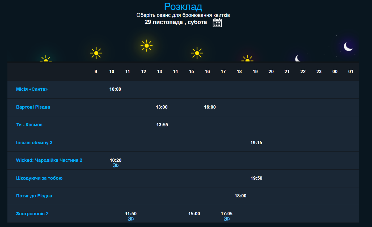
Task: Click the 18:00 «Потяг до Різдва» showtime
Action: pos(240,196)
